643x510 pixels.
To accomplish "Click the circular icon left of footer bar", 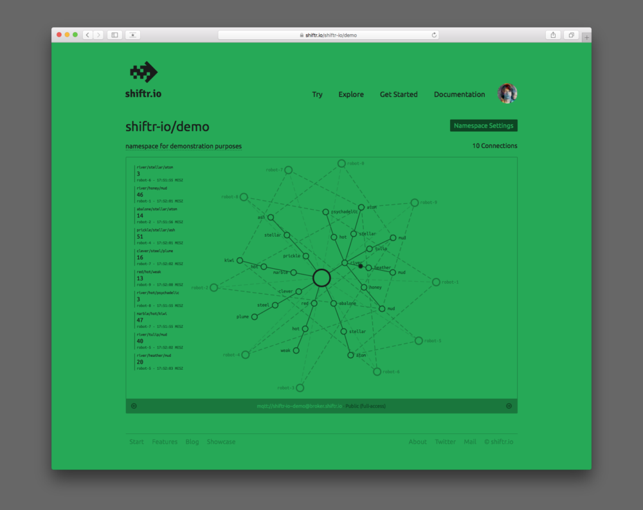I will [x=134, y=406].
